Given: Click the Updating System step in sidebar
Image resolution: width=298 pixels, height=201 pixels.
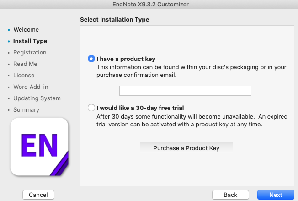Looking at the screenshot, I should (37, 98).
